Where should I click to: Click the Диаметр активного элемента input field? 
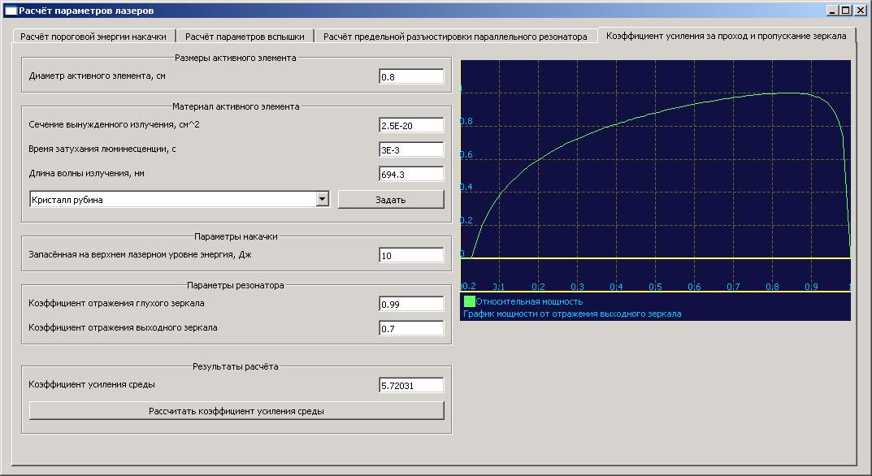(x=411, y=76)
